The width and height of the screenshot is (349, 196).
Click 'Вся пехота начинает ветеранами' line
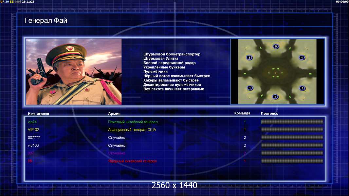coord(174,89)
